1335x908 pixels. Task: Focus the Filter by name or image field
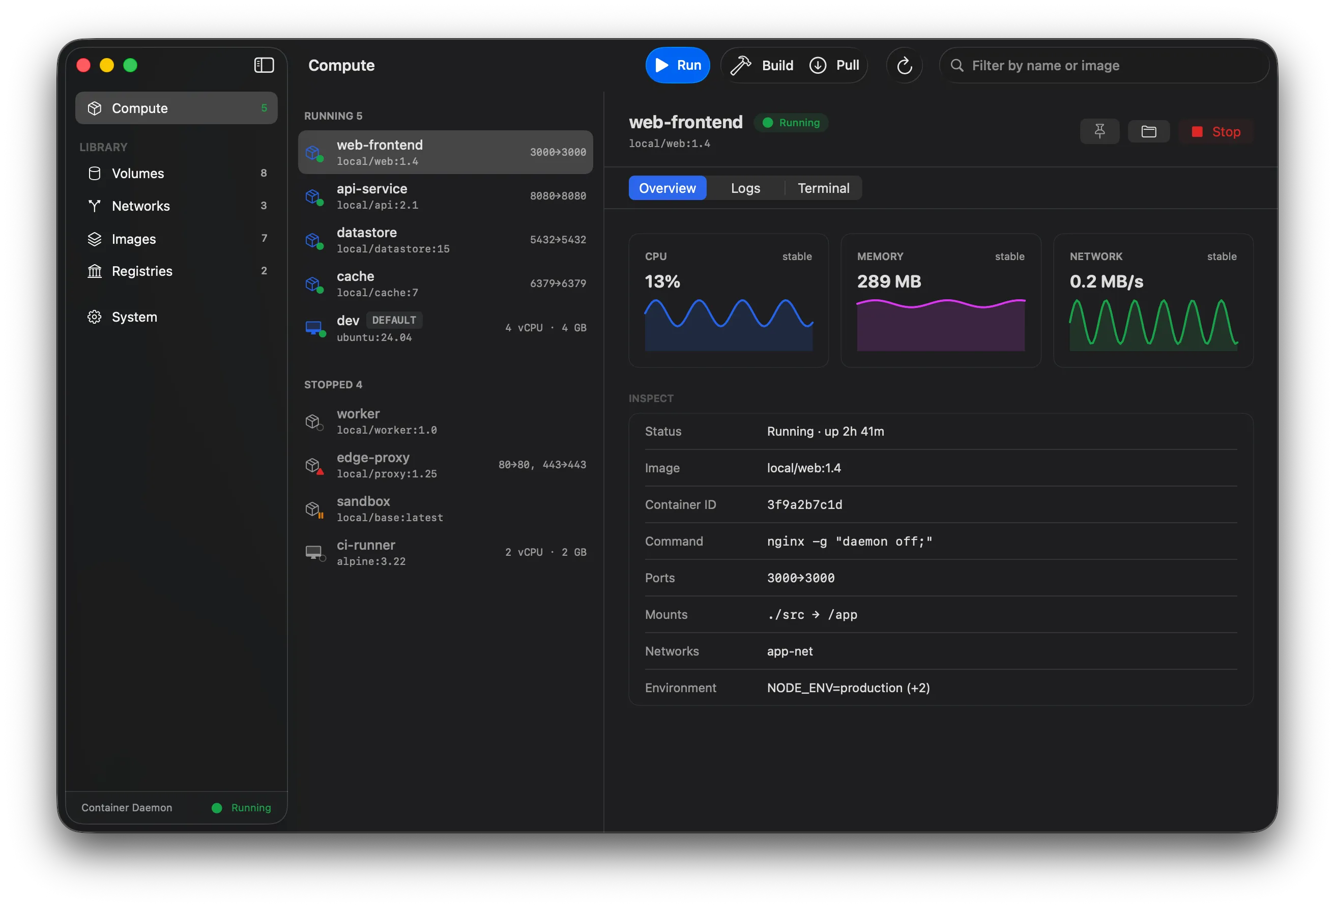(1104, 66)
